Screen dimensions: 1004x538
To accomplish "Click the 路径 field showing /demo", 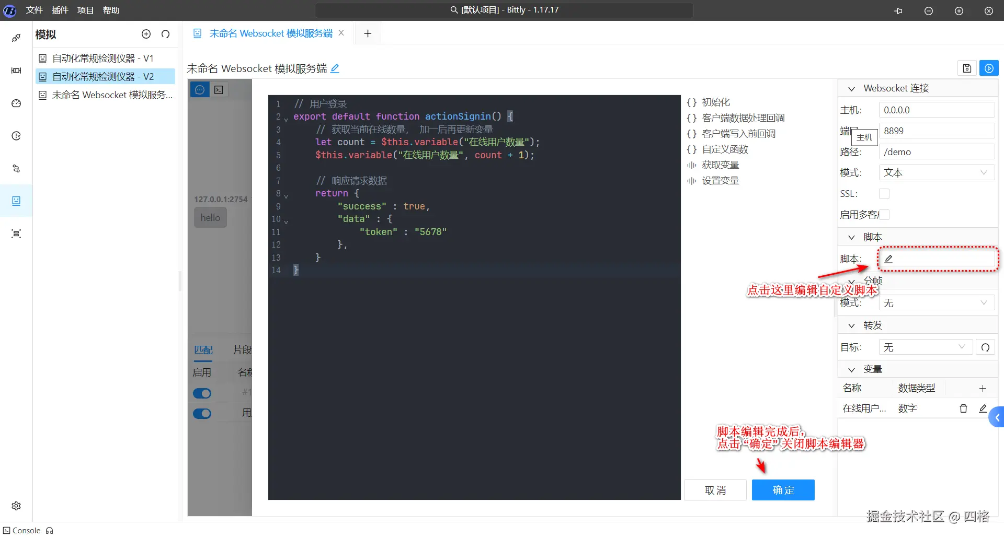I will click(x=937, y=152).
